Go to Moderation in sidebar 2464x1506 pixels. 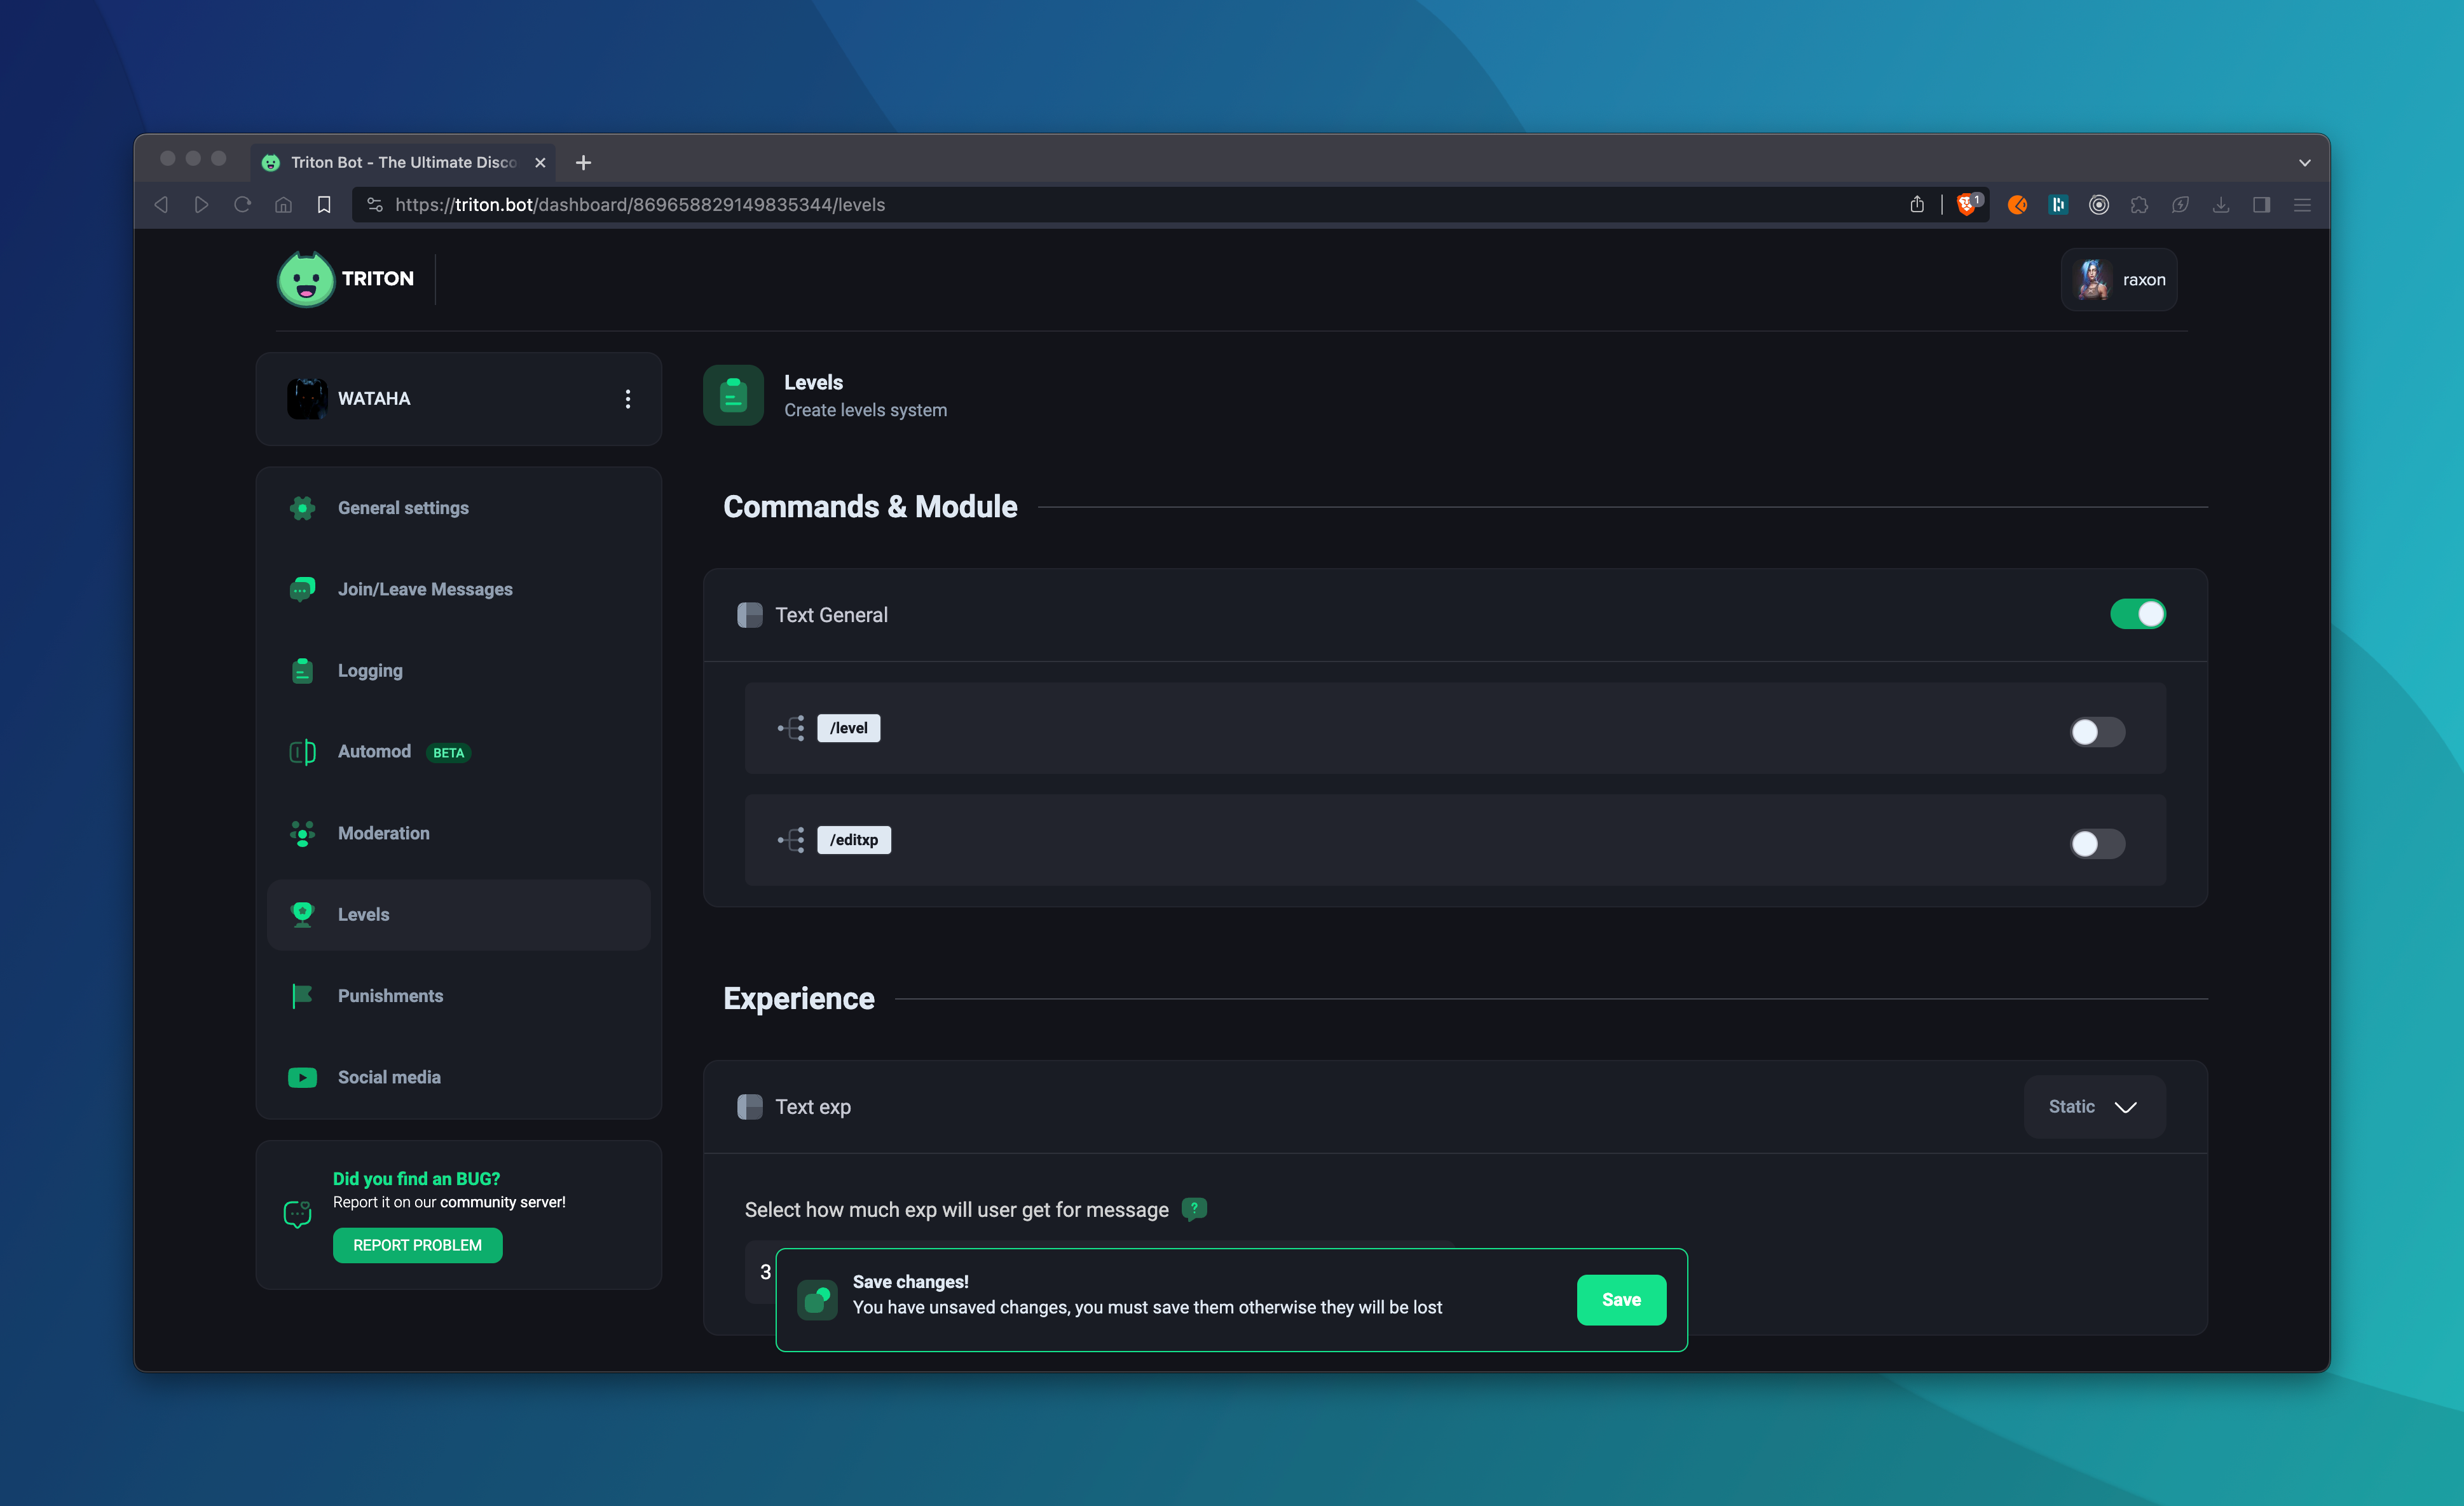383,832
